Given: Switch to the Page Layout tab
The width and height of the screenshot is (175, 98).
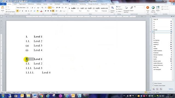Looking at the screenshot, I should tap(22, 4).
